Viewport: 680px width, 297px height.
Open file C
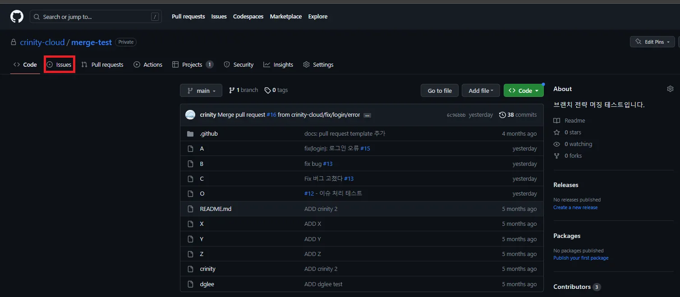pyautogui.click(x=202, y=179)
